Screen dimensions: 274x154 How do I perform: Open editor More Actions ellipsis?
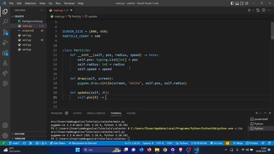269,10
